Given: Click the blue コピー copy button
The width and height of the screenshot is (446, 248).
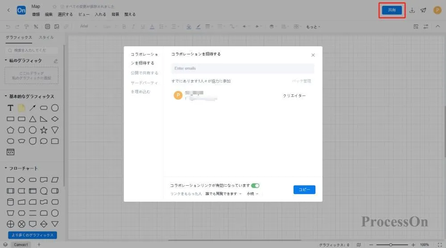Looking at the screenshot, I should (x=304, y=190).
